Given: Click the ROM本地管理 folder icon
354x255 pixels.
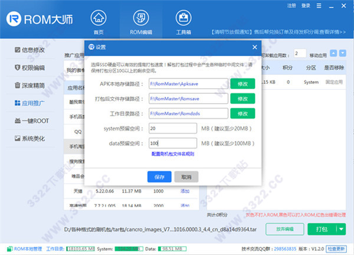Looking at the screenshot, I should 9,249.
